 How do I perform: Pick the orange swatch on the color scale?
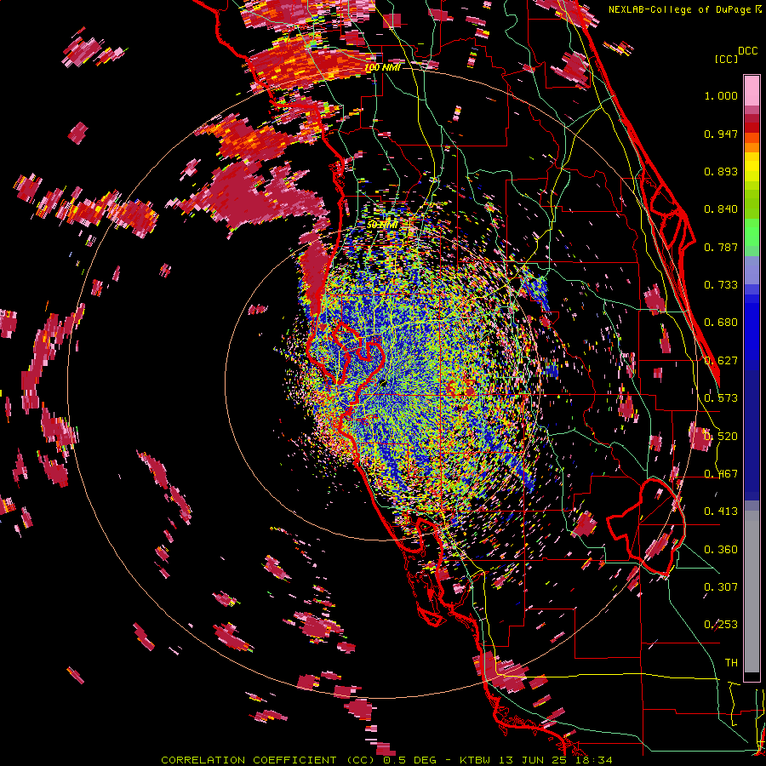point(752,146)
